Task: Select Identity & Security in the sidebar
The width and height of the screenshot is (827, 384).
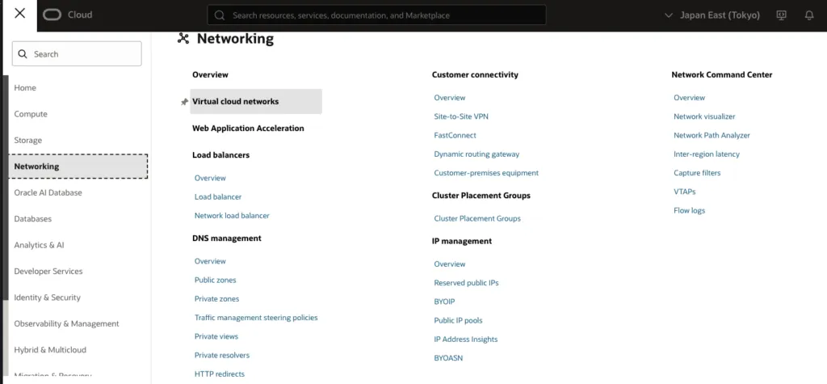Action: tap(48, 297)
